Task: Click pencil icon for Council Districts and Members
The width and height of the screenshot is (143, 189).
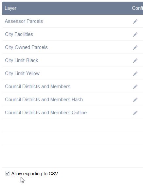Action: 135,87
